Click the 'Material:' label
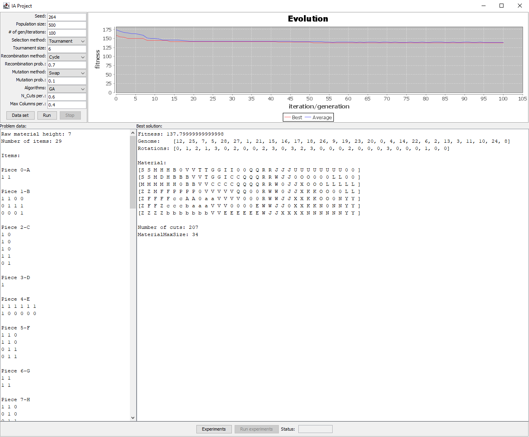This screenshot has height=437, width=529. click(152, 163)
